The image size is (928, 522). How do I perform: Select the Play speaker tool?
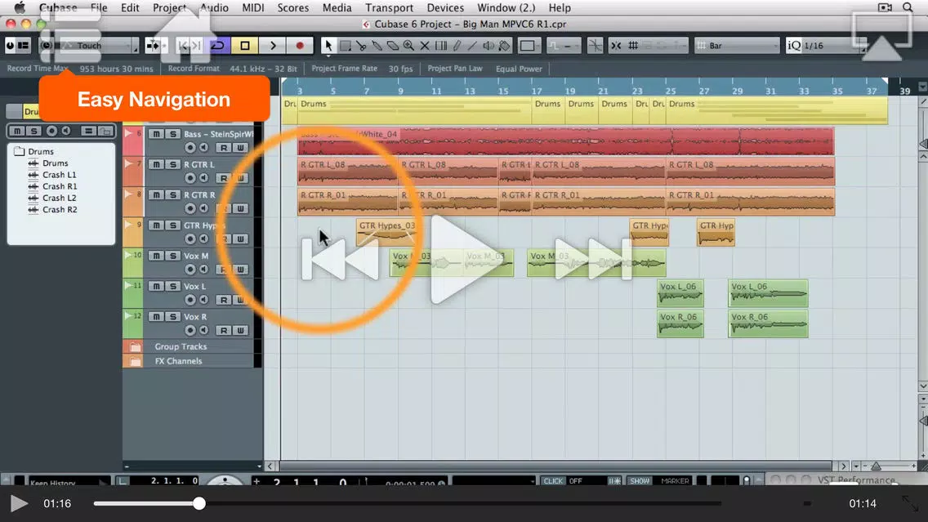[489, 46]
